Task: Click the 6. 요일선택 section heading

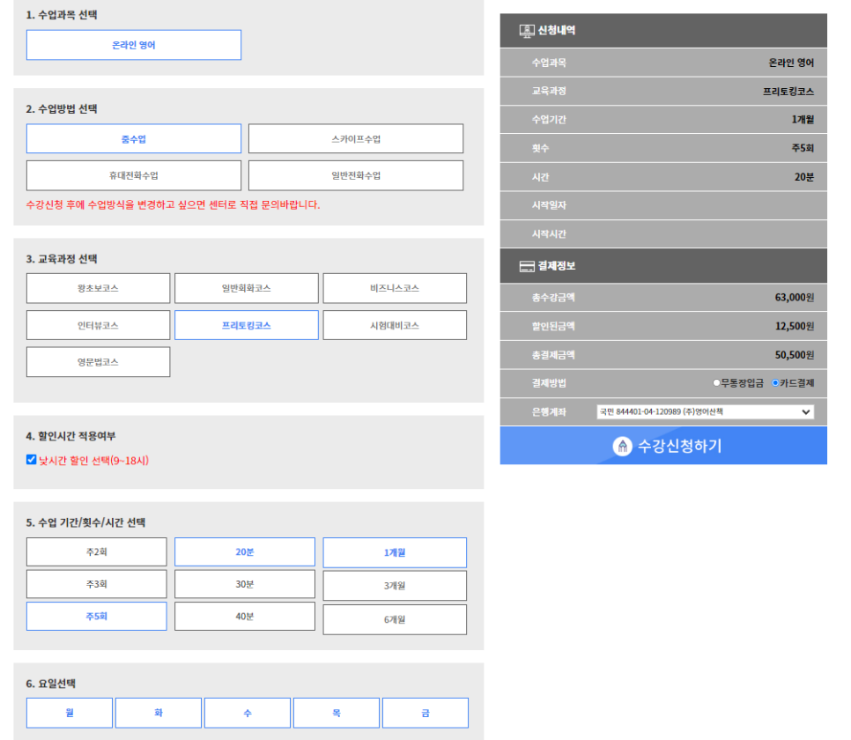Action: coord(51,684)
